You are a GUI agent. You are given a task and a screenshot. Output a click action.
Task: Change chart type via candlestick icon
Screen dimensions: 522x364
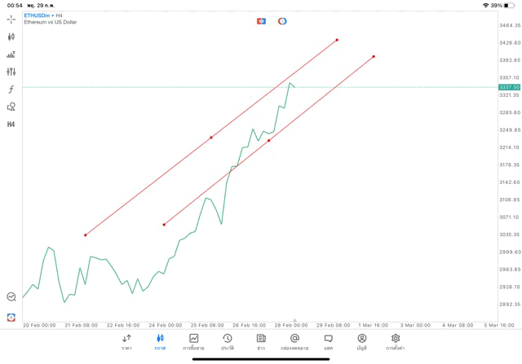click(11, 37)
